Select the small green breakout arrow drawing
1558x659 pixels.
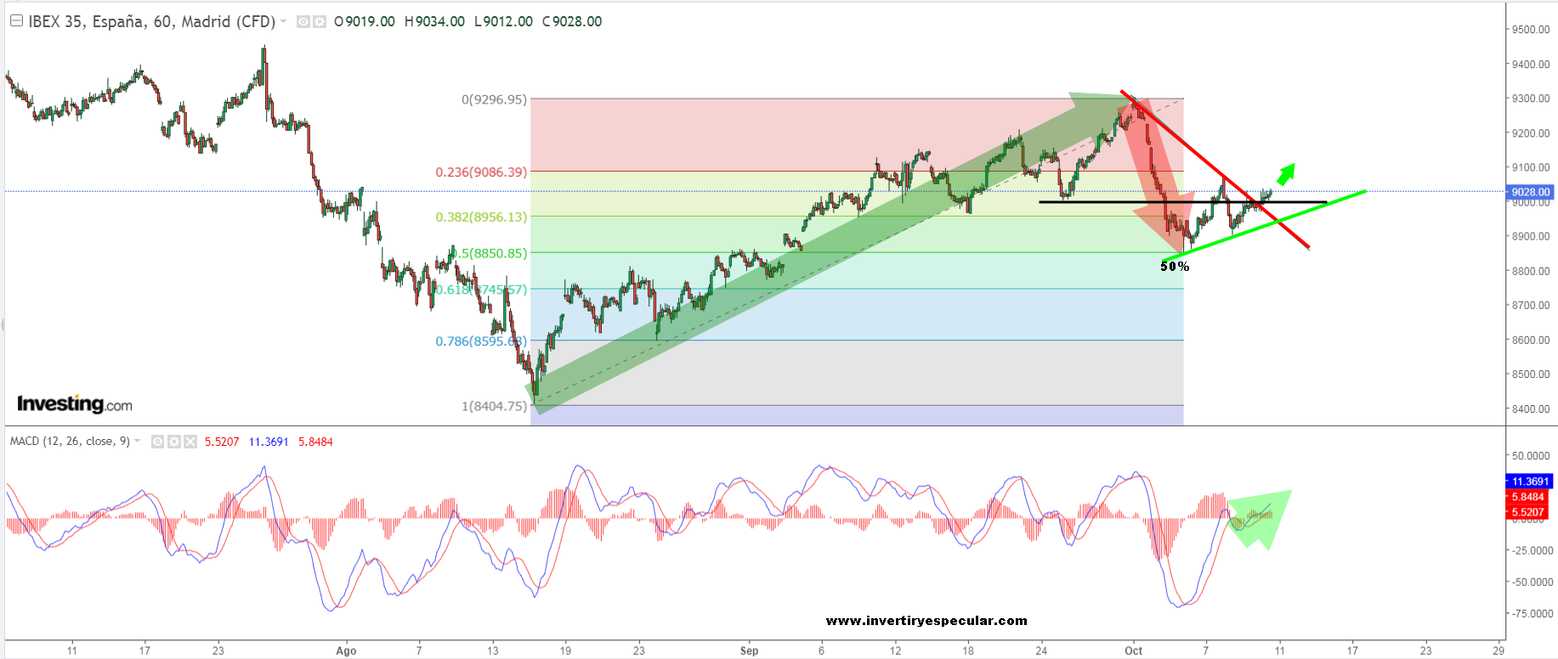pyautogui.click(x=1286, y=174)
